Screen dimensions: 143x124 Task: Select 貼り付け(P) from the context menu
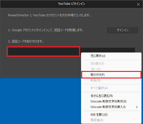(x=111, y=75)
